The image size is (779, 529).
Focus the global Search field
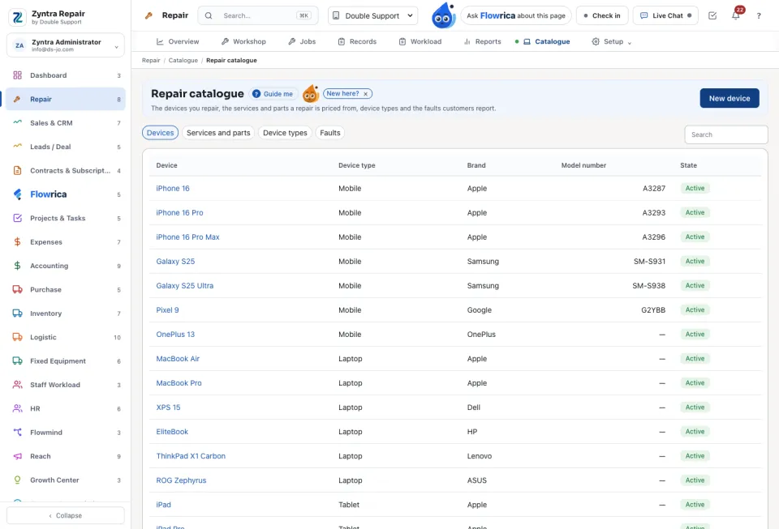coord(258,16)
